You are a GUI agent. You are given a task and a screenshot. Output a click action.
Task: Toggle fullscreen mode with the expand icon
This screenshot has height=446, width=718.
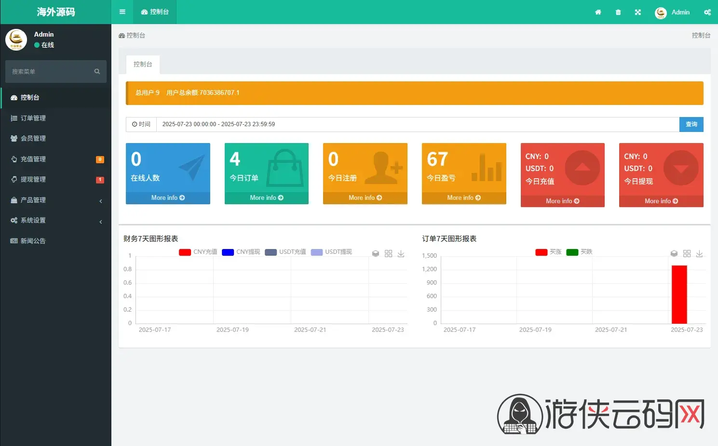(638, 12)
